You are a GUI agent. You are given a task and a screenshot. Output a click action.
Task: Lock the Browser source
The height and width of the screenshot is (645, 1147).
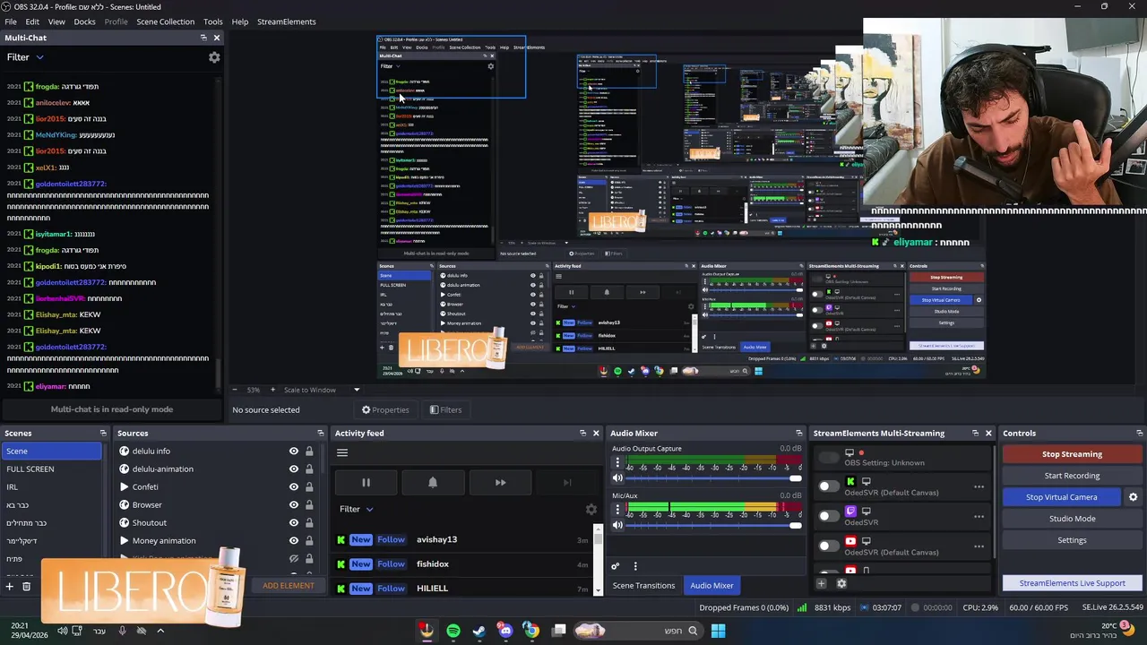(x=309, y=505)
